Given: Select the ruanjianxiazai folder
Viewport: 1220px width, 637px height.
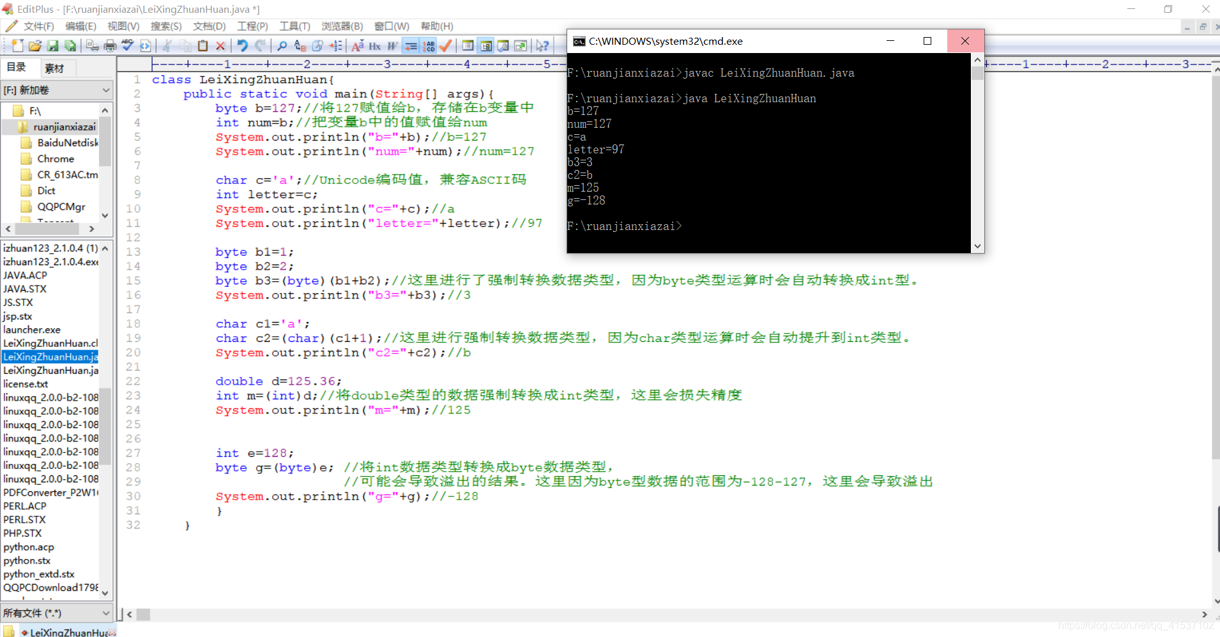Looking at the screenshot, I should [x=65, y=127].
